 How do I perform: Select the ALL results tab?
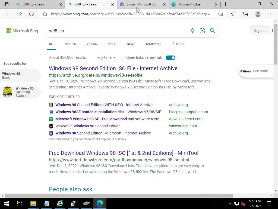51,44
